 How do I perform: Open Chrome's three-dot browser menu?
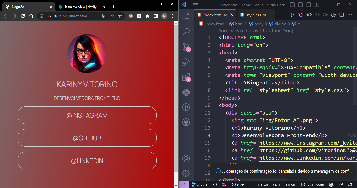point(172,16)
